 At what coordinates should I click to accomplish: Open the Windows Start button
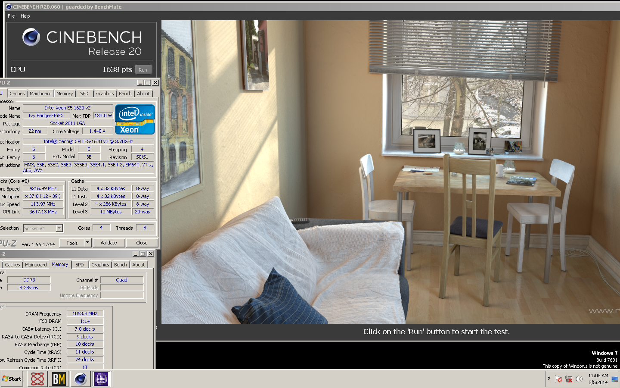coord(12,379)
